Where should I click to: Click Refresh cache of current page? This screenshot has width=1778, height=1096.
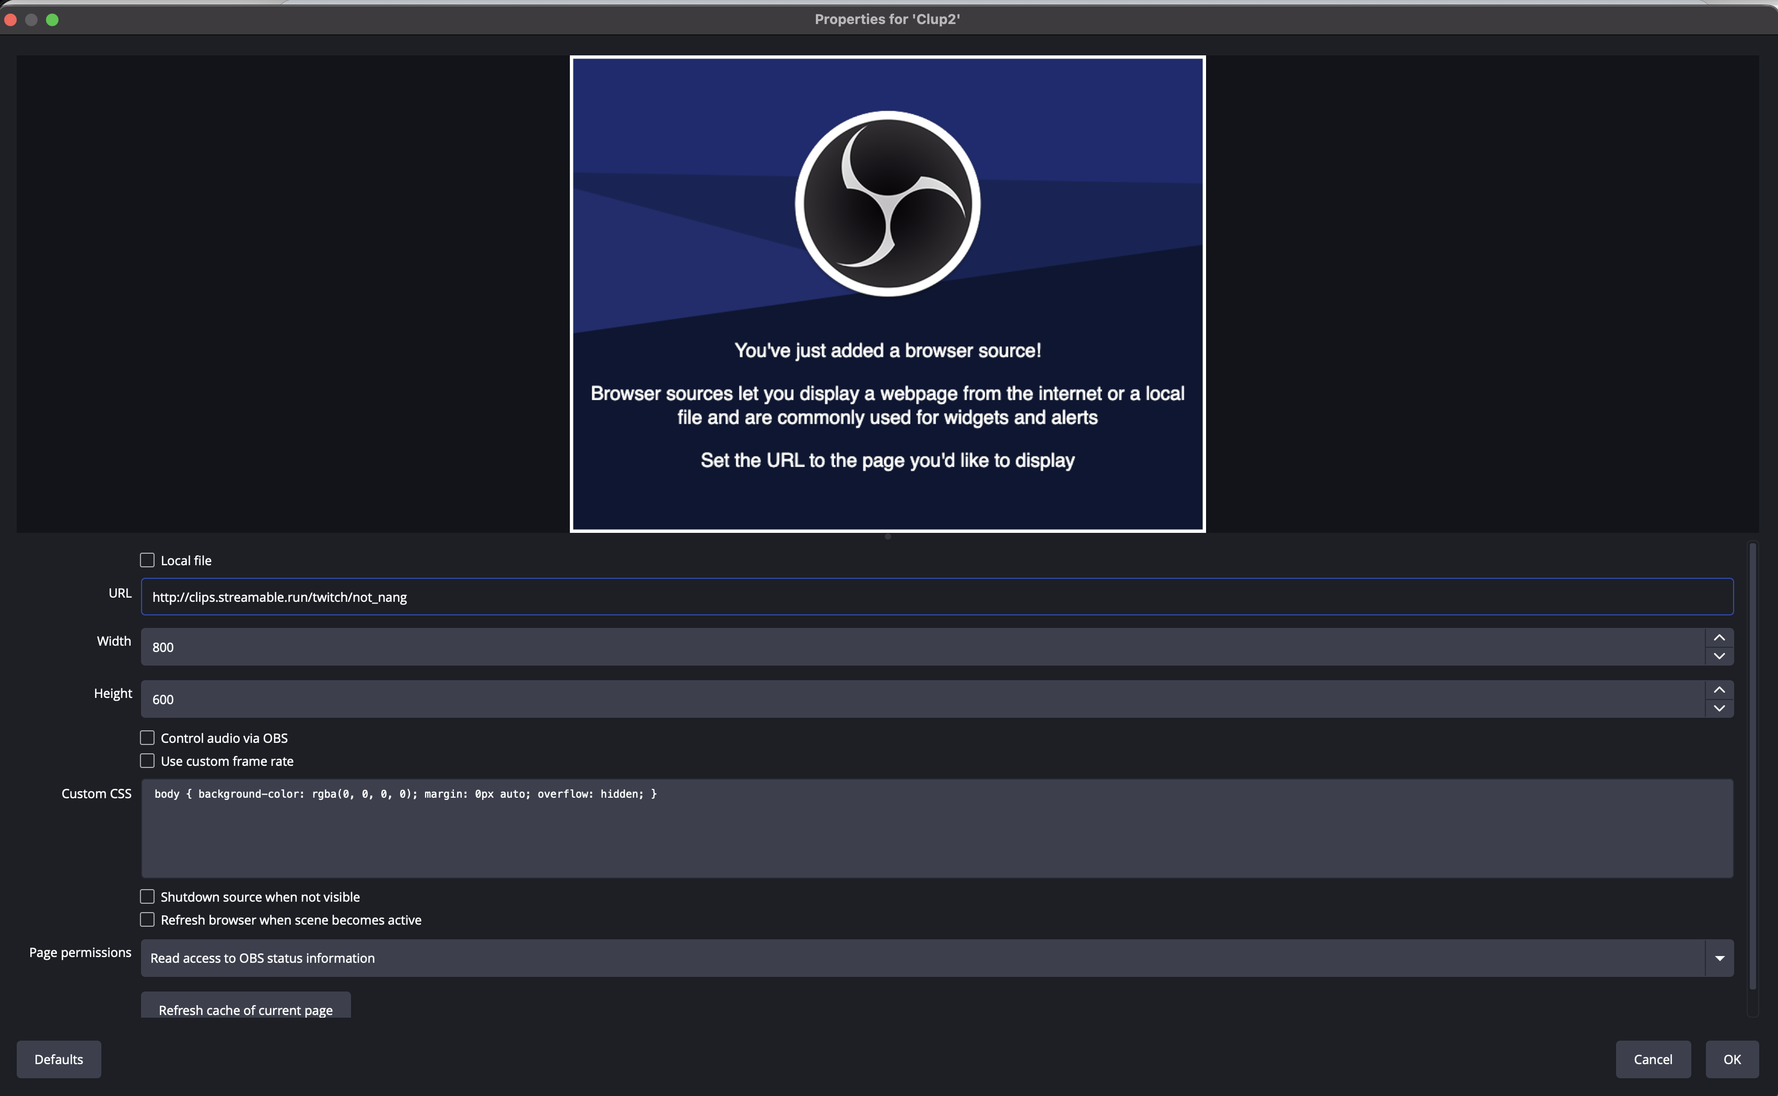pyautogui.click(x=245, y=1010)
